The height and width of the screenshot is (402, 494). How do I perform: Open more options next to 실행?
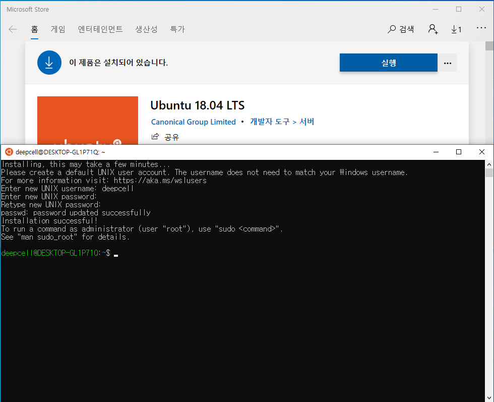(x=448, y=63)
